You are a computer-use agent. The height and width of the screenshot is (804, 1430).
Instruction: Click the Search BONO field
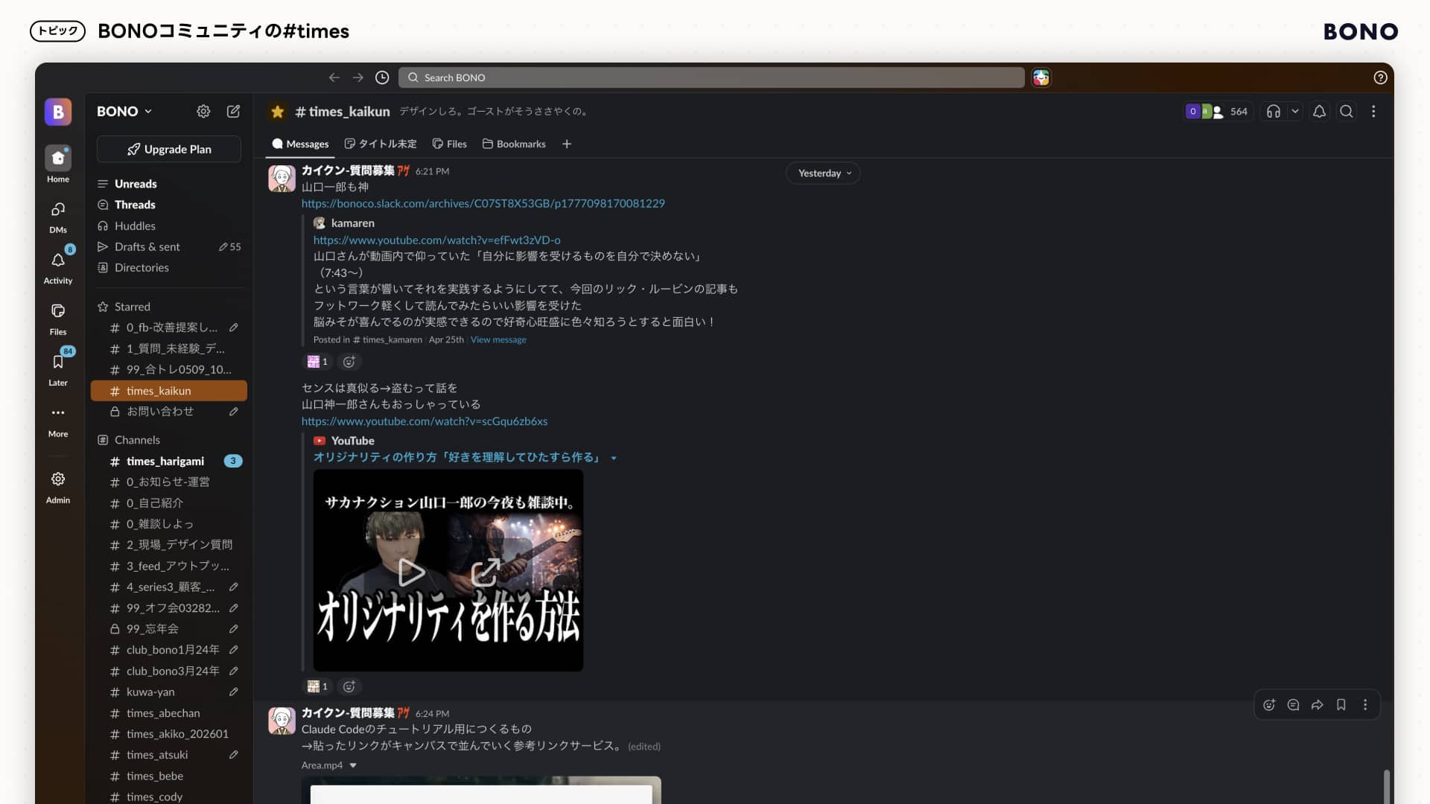(x=711, y=77)
